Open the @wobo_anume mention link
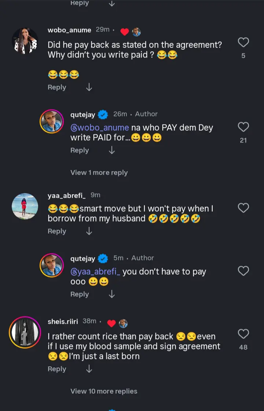 pos(100,128)
